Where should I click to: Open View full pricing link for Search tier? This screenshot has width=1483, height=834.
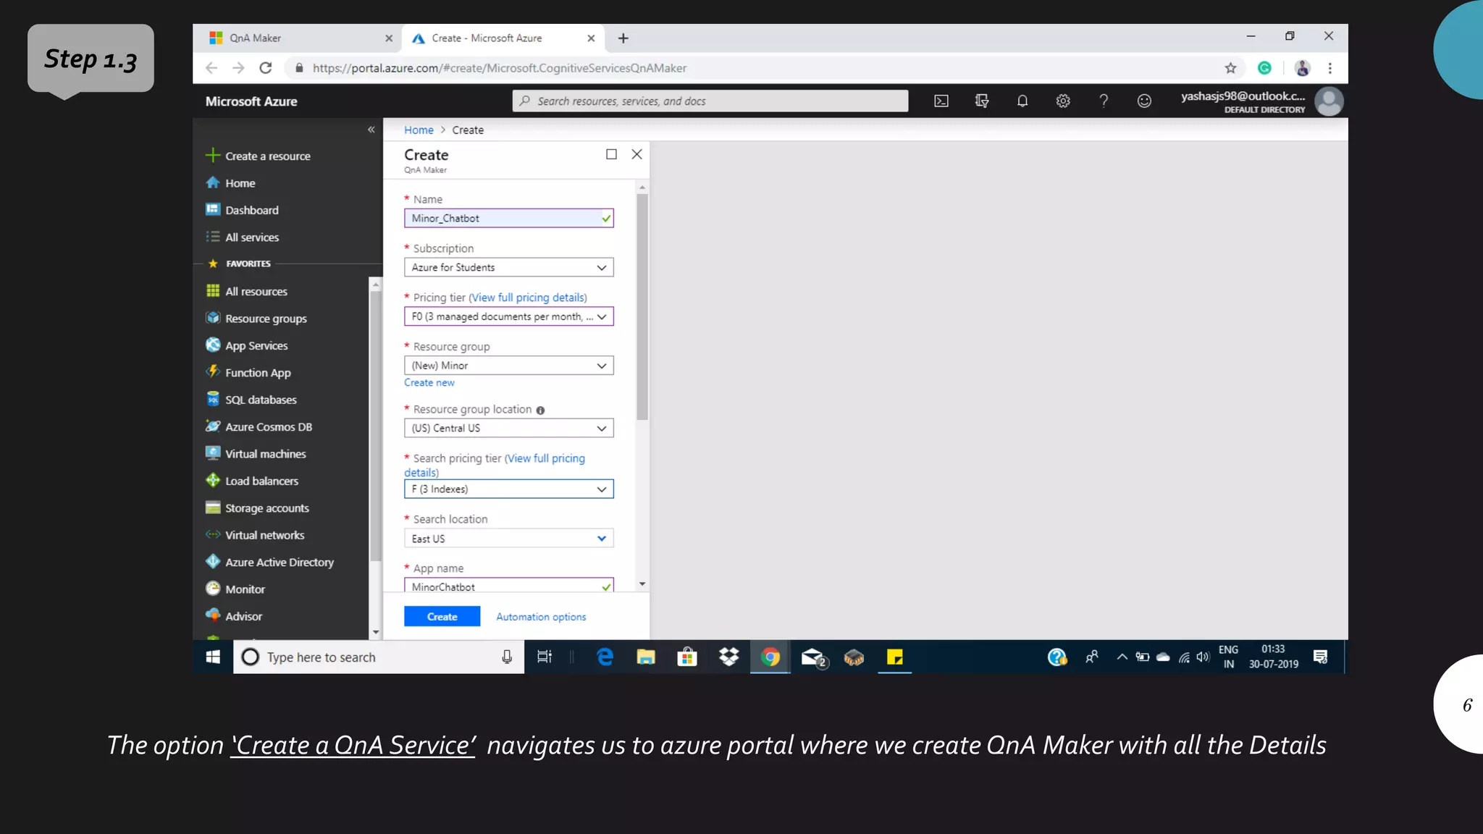[495, 466]
